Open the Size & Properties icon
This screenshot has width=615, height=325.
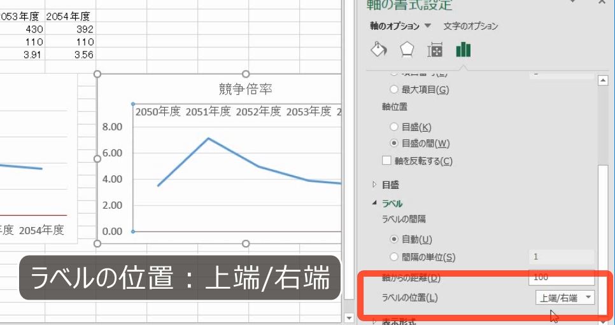pos(435,50)
